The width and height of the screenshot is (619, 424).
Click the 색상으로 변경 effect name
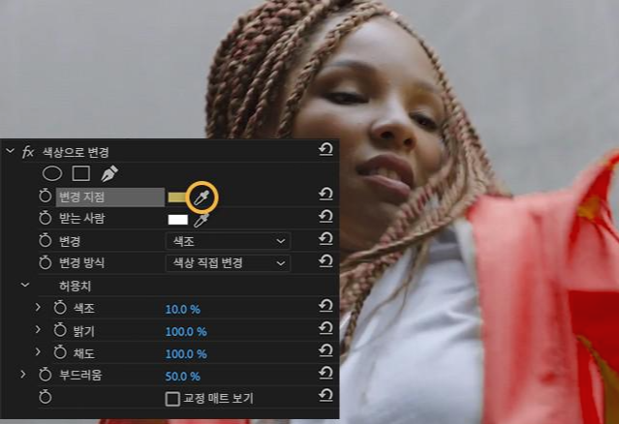pos(76,152)
